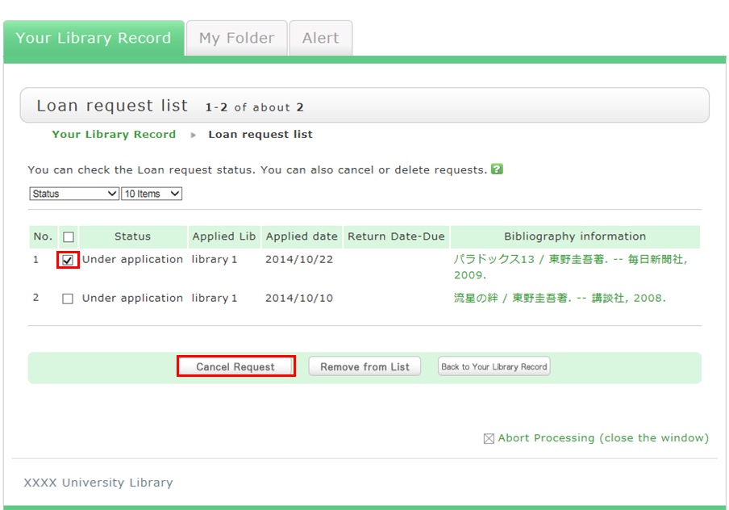Click Back to Your Library Record button
Screen dimensions: 729x510
pos(494,366)
